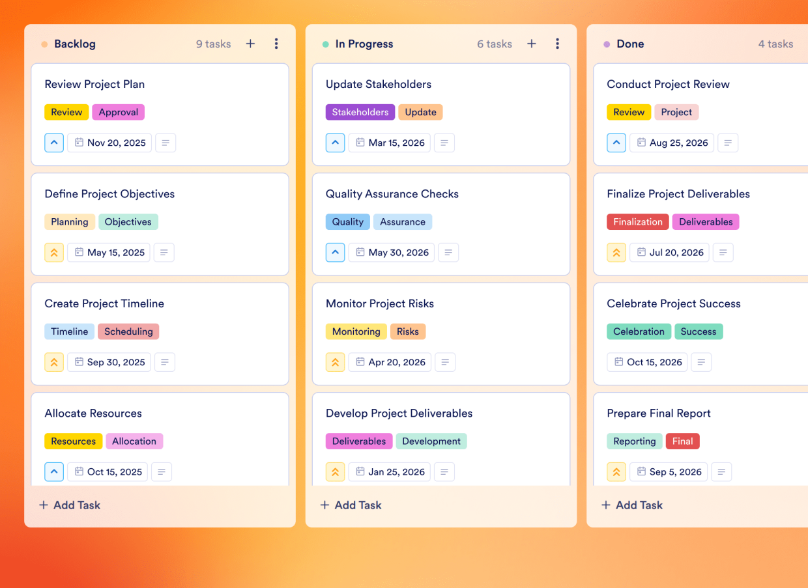The image size is (808, 588).
Task: Click the notes icon on Celebrate Project Success
Action: (701, 362)
